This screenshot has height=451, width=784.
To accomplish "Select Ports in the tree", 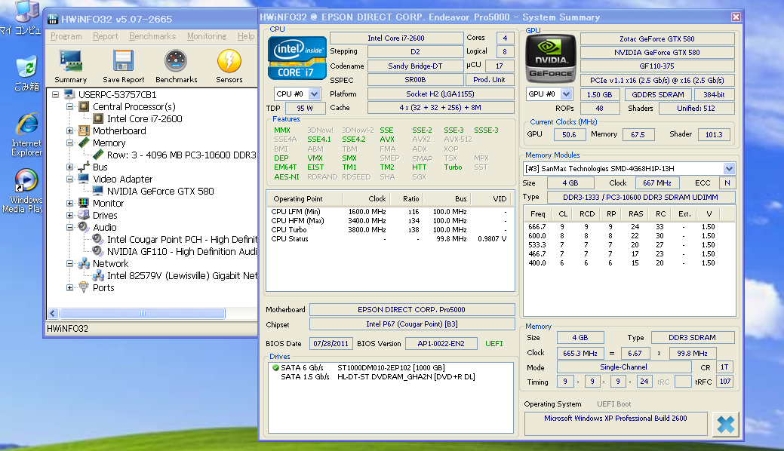I will 103,287.
